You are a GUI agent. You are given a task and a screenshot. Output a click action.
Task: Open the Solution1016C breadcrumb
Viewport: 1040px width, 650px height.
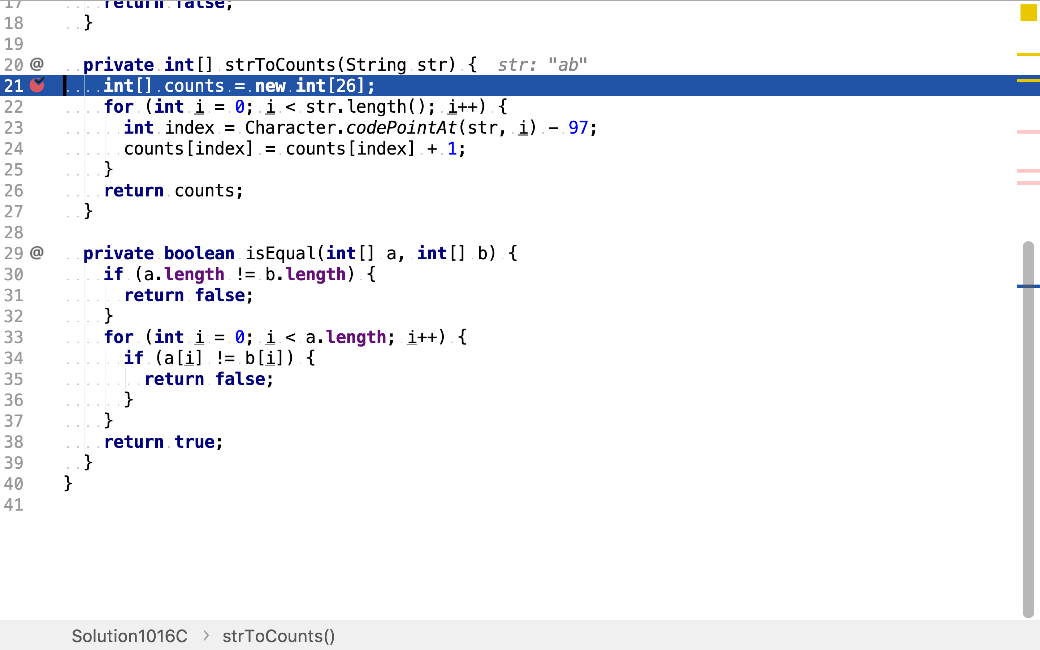(x=129, y=636)
